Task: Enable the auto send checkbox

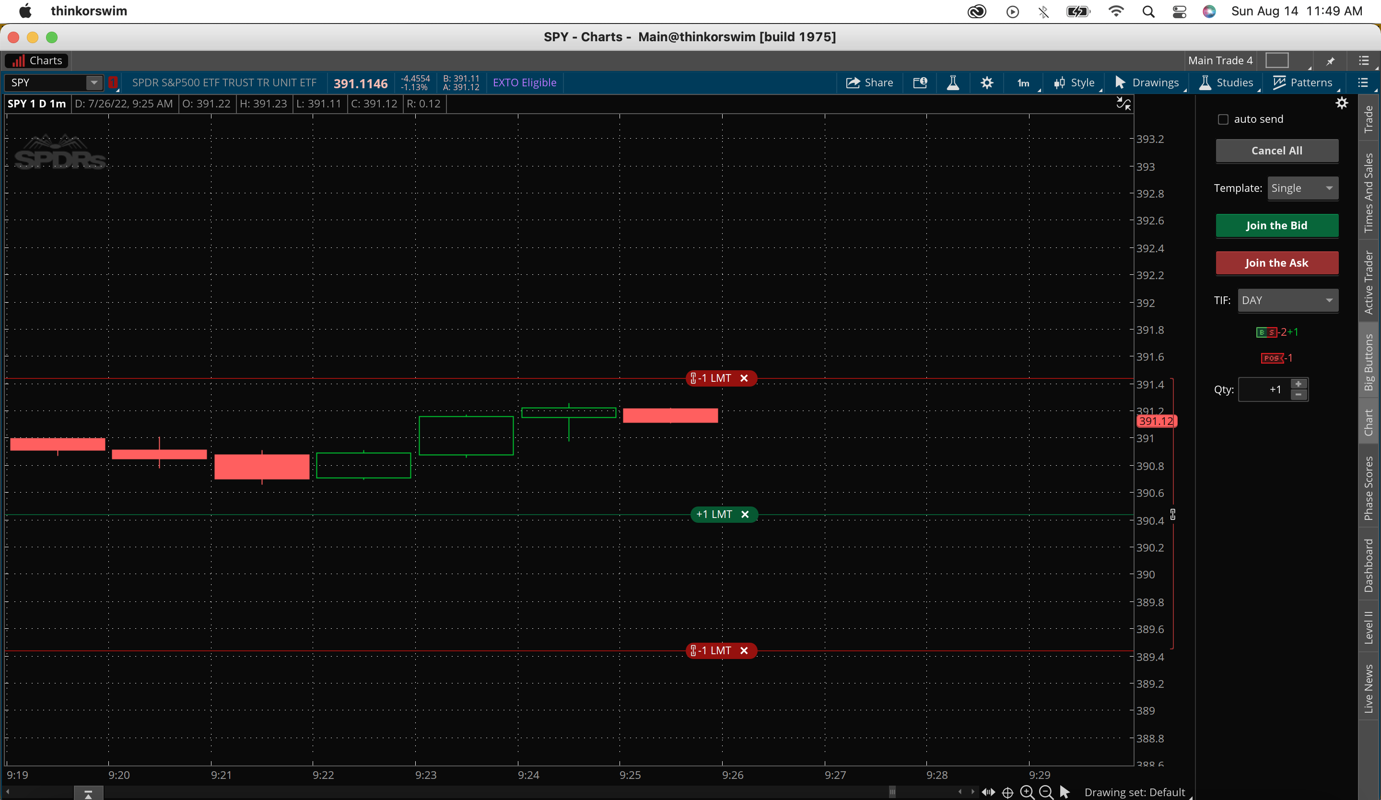Action: (x=1223, y=119)
